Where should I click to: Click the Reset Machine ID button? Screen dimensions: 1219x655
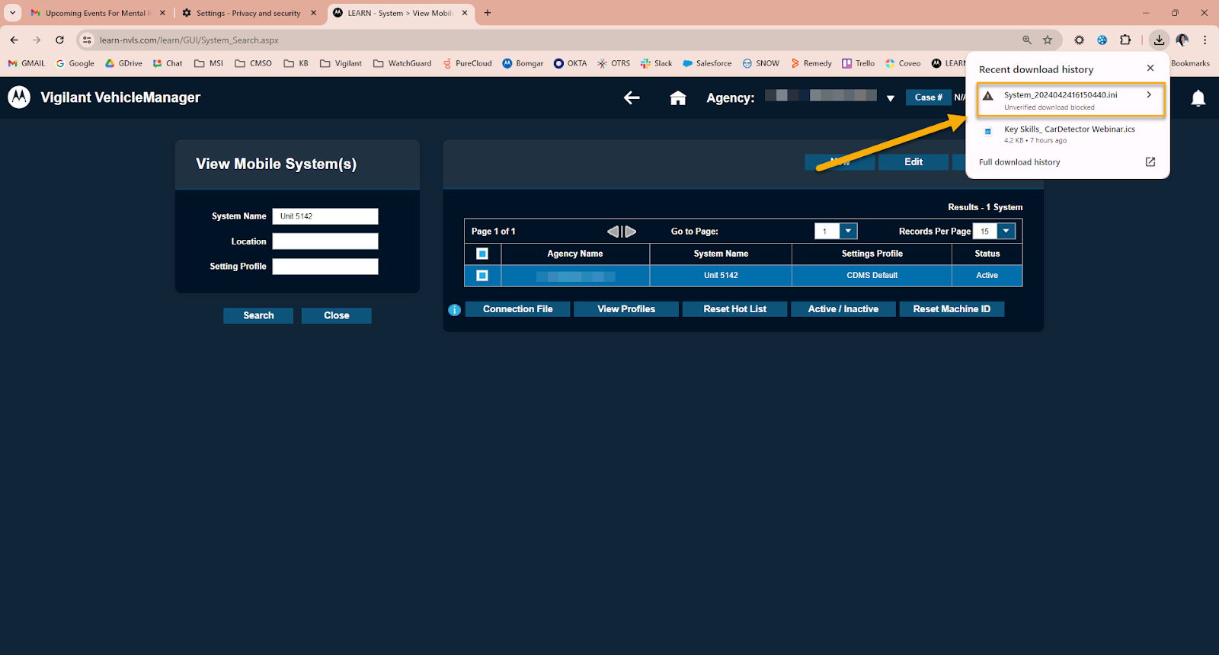click(952, 308)
